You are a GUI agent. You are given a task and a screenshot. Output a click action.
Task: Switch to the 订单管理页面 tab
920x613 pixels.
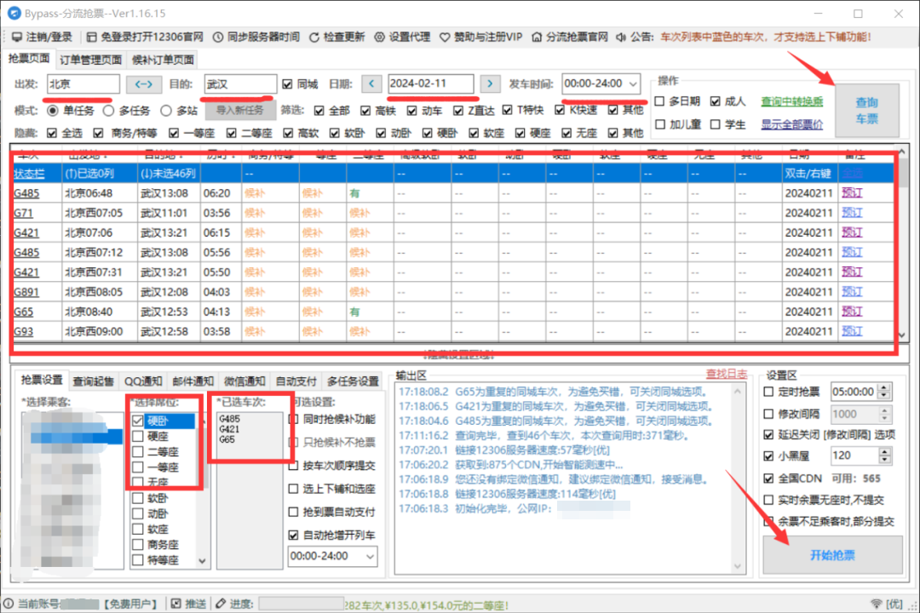click(x=91, y=60)
